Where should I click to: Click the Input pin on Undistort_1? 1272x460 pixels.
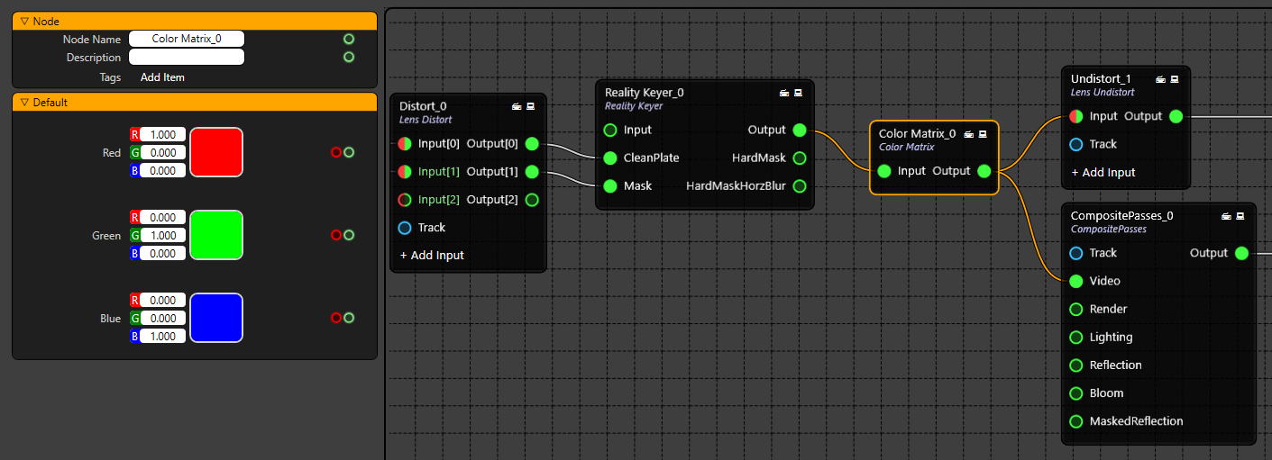pos(1075,116)
